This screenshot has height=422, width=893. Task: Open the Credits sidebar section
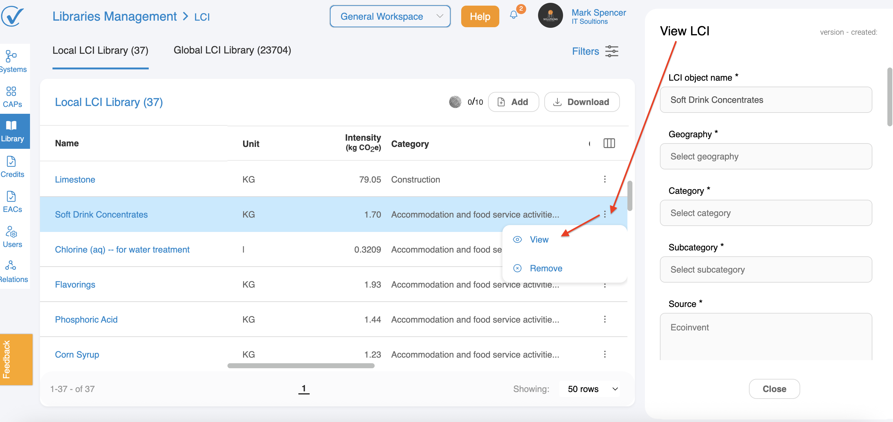(12, 166)
